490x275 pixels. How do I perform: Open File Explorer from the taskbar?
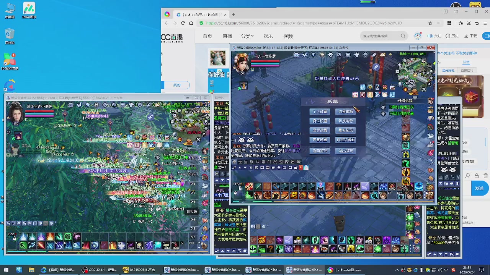[x=31, y=270]
